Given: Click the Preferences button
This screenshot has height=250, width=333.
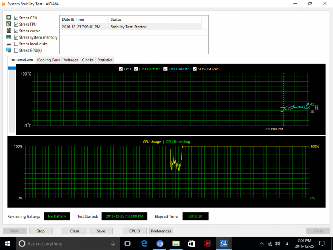Looking at the screenshot, I should coord(161,231).
